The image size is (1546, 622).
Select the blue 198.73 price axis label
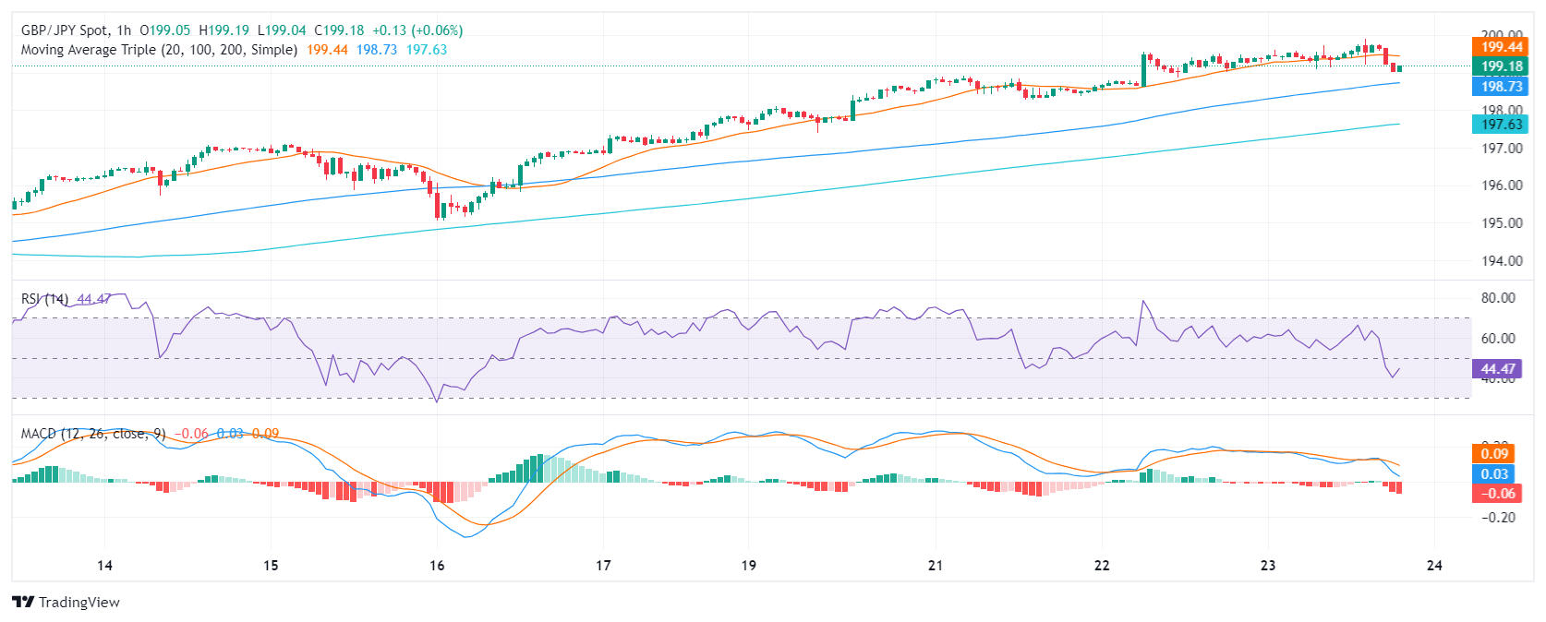1501,87
